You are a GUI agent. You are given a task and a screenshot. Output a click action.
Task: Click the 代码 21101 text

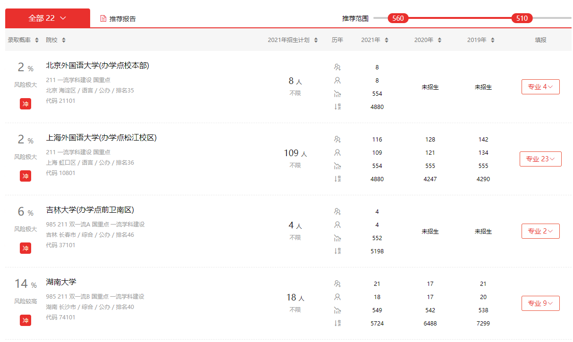pos(60,101)
